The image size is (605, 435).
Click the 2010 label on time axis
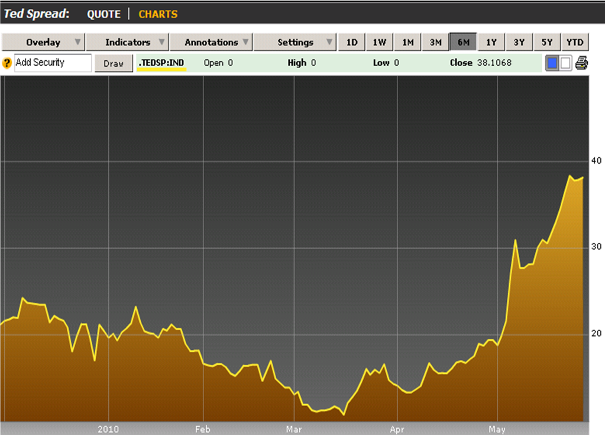tap(108, 429)
